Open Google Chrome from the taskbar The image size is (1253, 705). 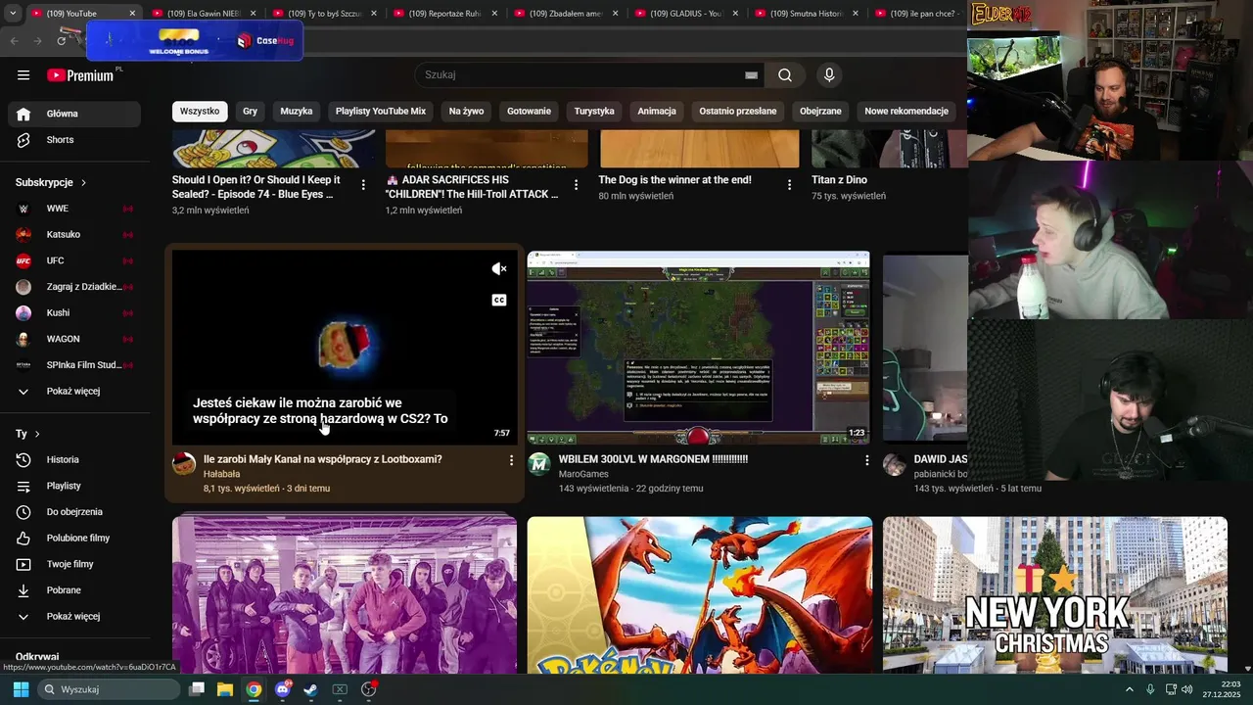coord(254,689)
